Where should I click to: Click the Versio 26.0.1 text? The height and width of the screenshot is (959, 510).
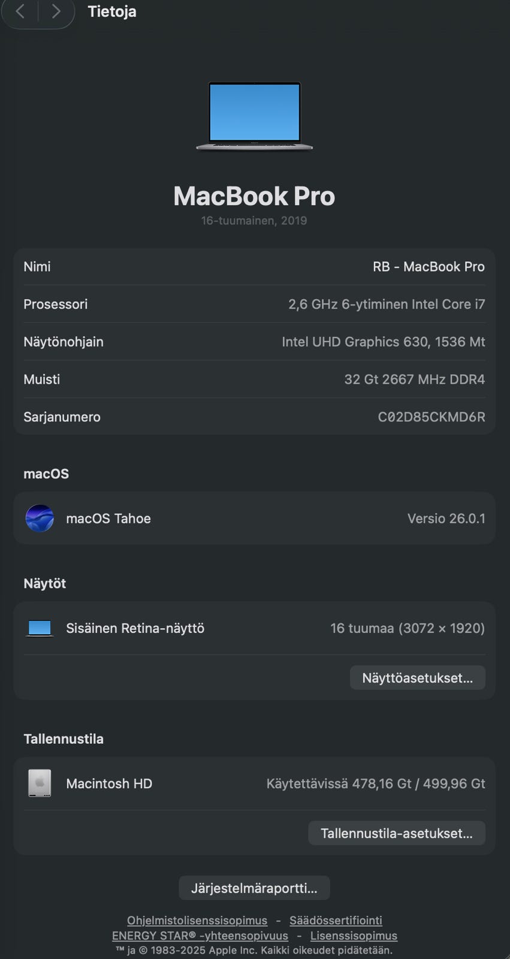[x=446, y=518]
